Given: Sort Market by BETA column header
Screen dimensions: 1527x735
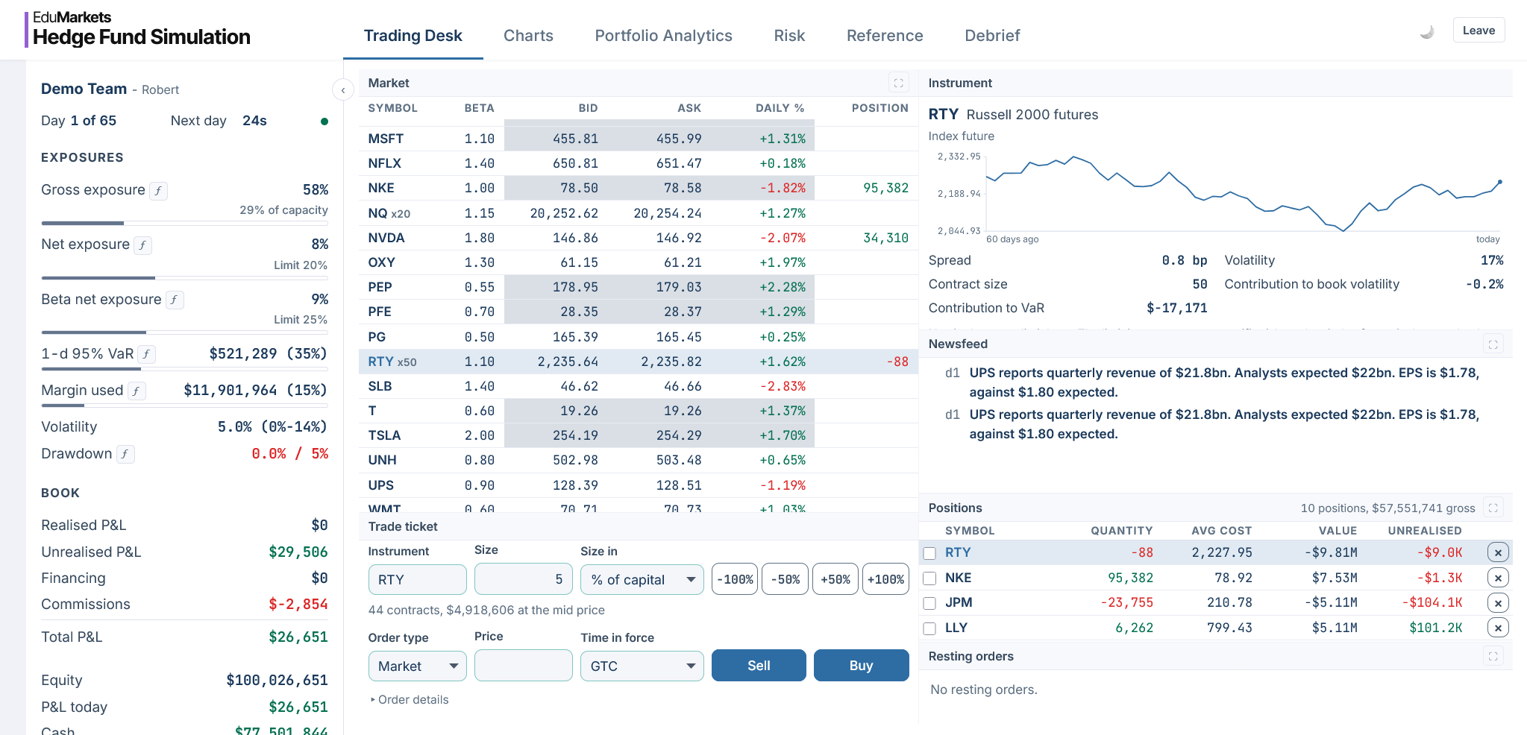Looking at the screenshot, I should [479, 108].
